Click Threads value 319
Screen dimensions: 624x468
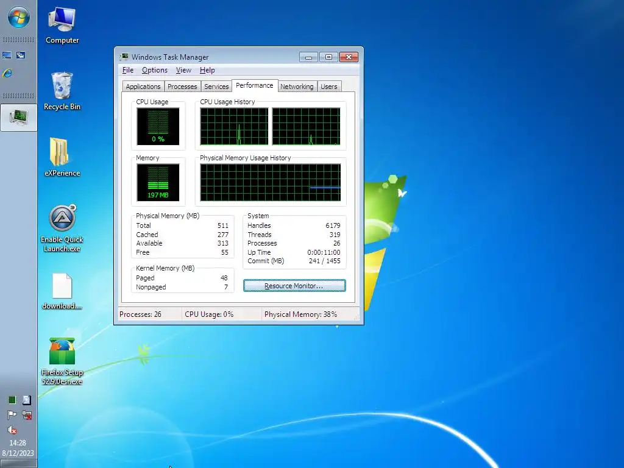tap(335, 235)
